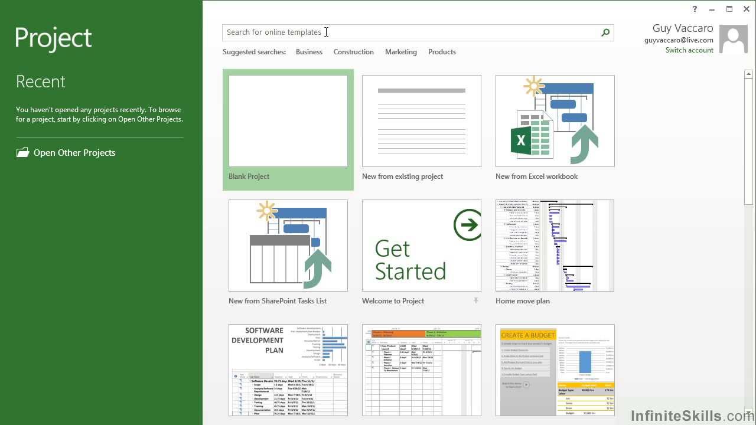Screen dimensions: 756x425
Task: Maximize the Project window
Action: 729,9
